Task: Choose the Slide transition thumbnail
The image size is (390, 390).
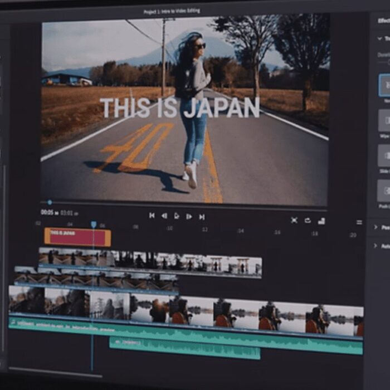Action: pyautogui.click(x=384, y=155)
